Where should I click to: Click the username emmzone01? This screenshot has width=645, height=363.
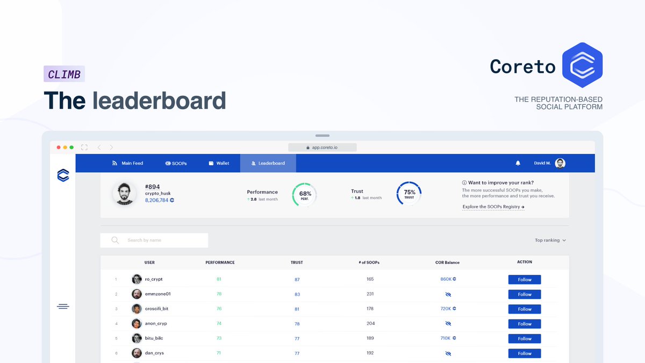(158, 294)
